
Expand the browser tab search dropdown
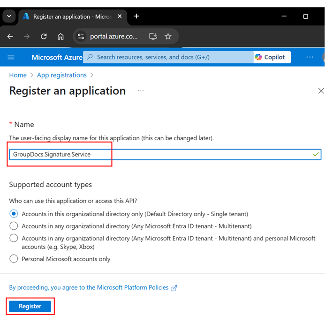[9, 16]
